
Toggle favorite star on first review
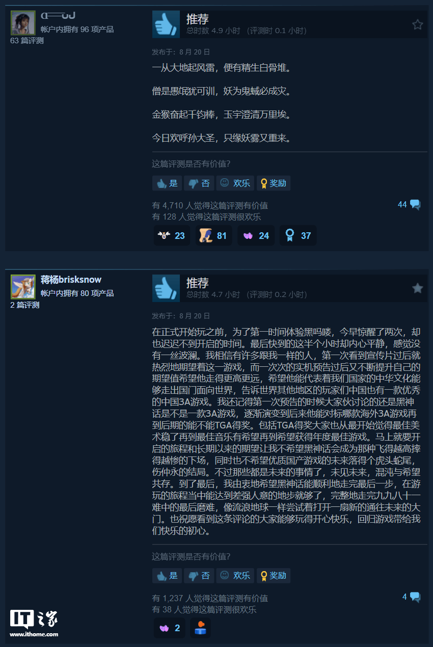point(417,24)
